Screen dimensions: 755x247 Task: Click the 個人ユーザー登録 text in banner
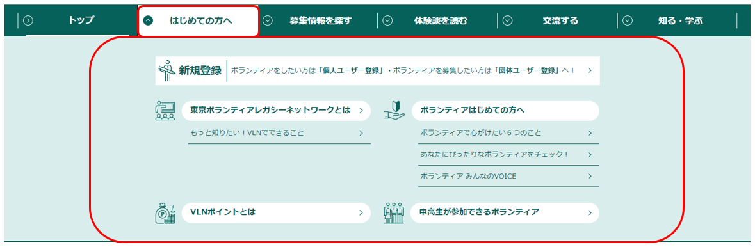[x=352, y=71]
